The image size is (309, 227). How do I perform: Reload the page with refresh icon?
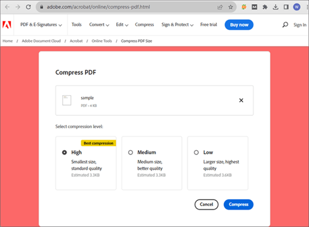[x=28, y=7]
